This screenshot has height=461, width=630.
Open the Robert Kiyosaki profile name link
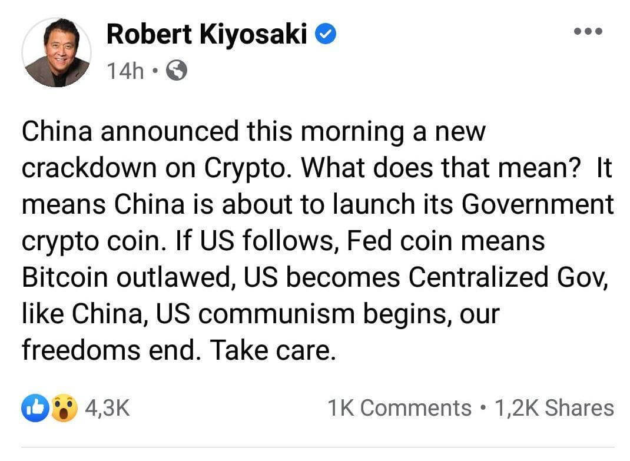click(x=207, y=34)
